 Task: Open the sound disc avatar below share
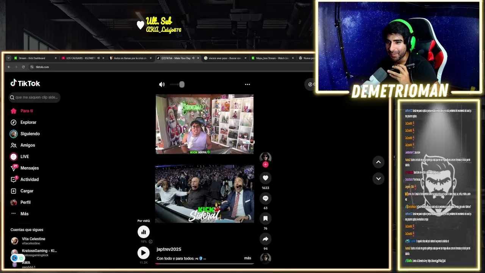[x=265, y=258]
